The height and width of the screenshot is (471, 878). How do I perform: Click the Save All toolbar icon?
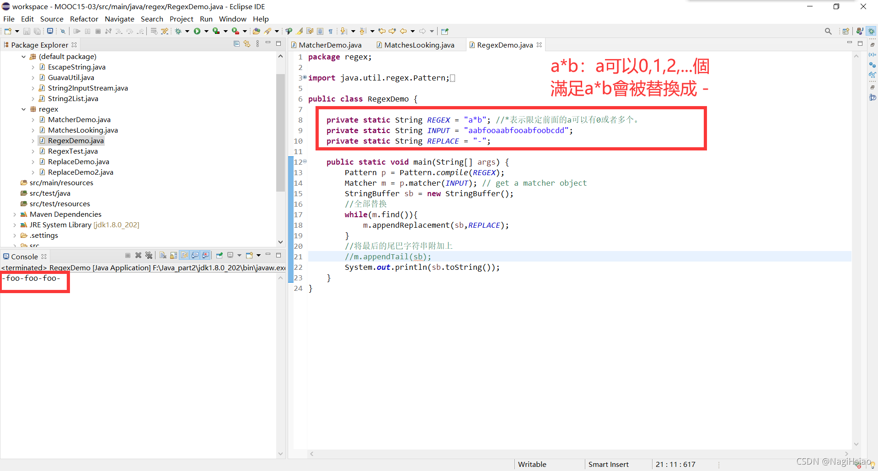(37, 31)
